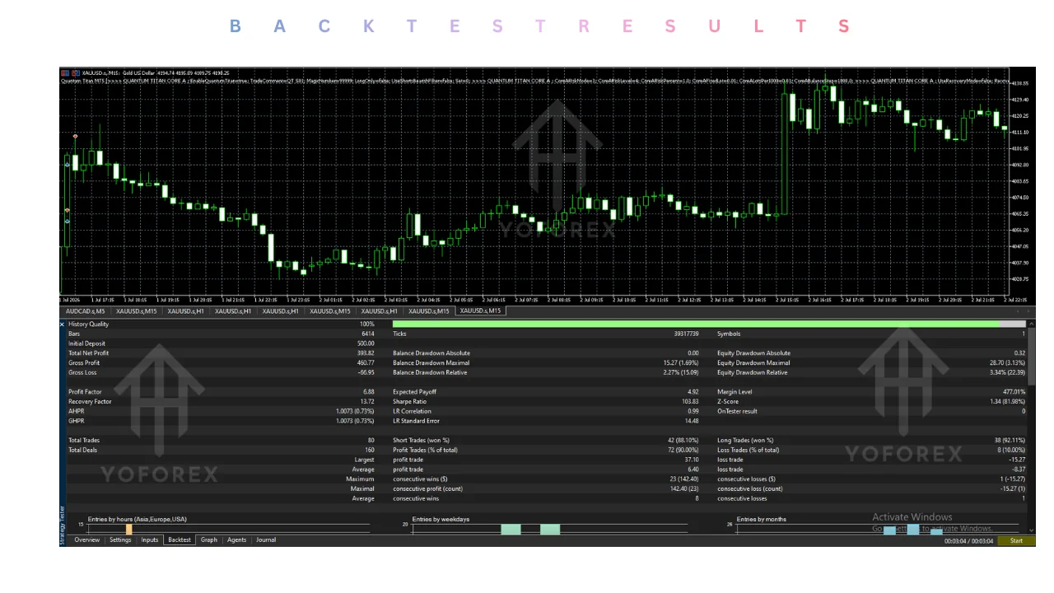Image resolution: width=1054 pixels, height=593 pixels.
Task: Click the Gross Profit value 460.77
Action: [x=366, y=363]
